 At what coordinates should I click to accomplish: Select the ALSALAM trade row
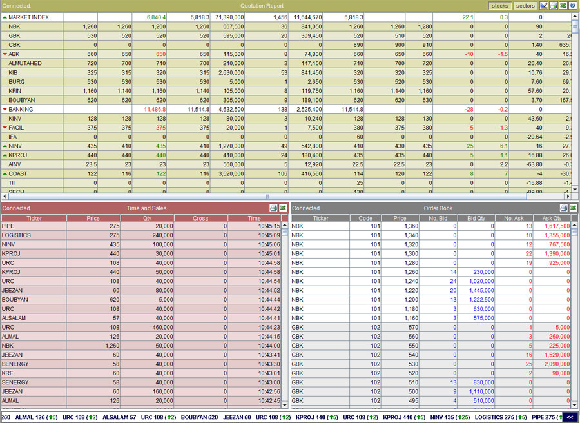point(141,318)
